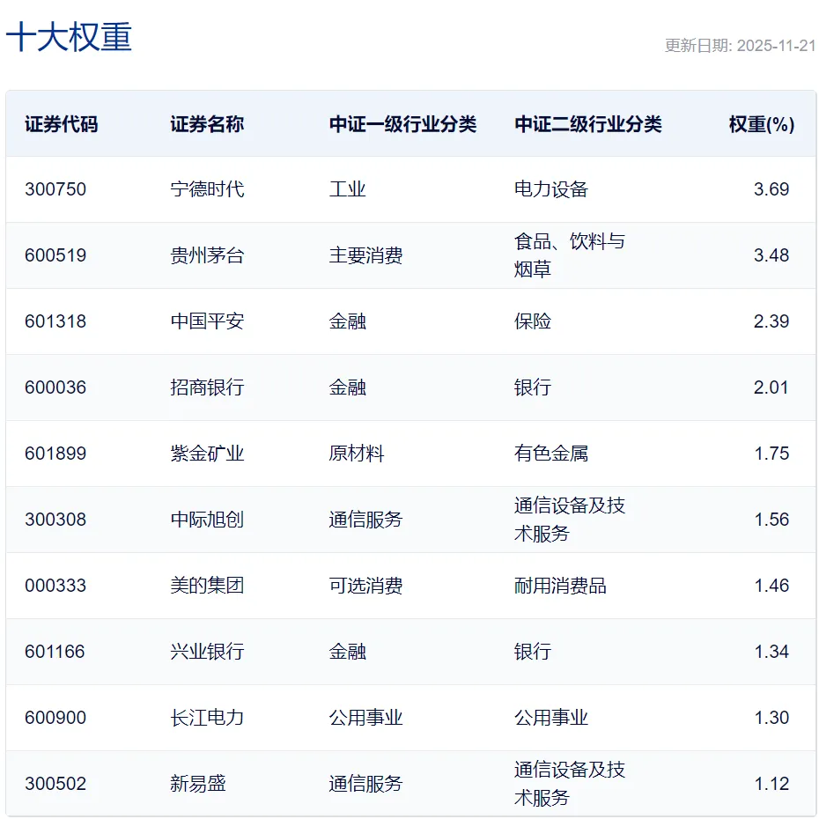The image size is (819, 819).
Task: Click the 耐用消费品 industry cell
Action: (560, 586)
